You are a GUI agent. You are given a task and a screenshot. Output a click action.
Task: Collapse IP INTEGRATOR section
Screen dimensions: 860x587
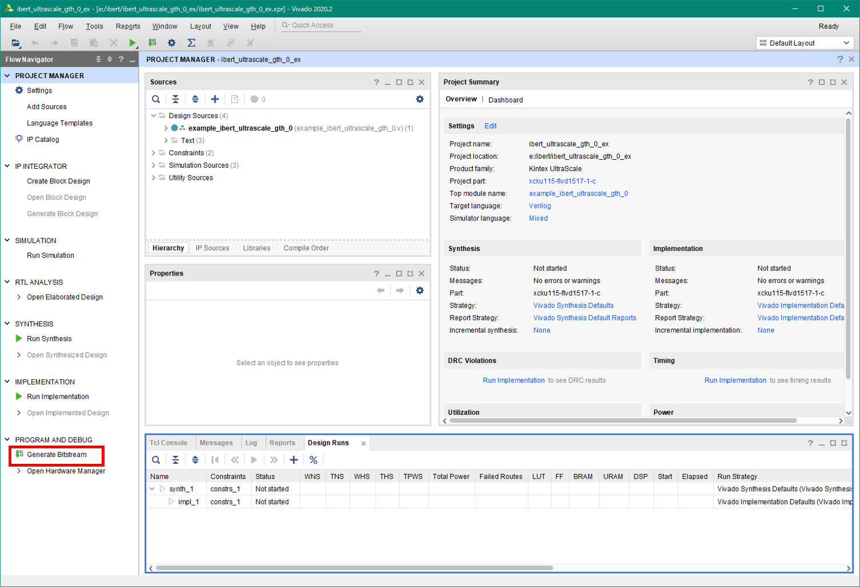[x=7, y=166]
